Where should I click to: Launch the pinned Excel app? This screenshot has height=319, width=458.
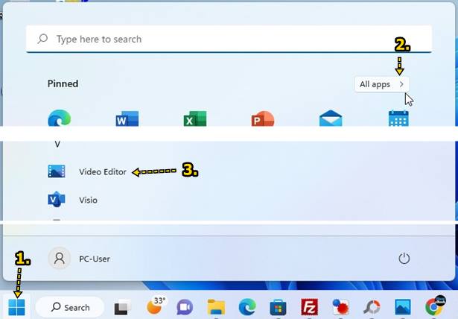(x=195, y=119)
